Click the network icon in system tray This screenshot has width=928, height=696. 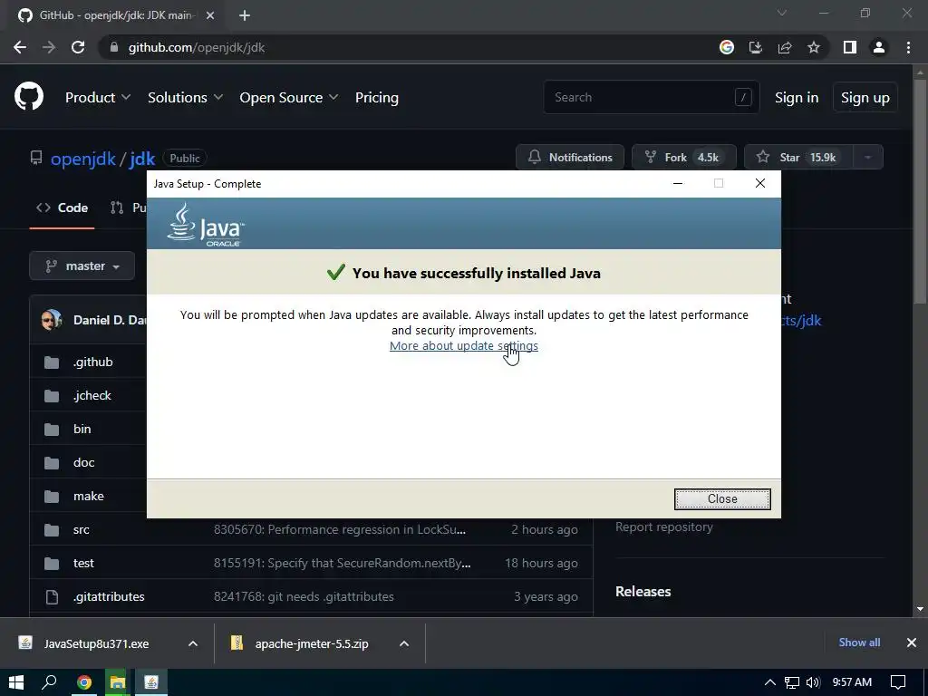pos(792,682)
